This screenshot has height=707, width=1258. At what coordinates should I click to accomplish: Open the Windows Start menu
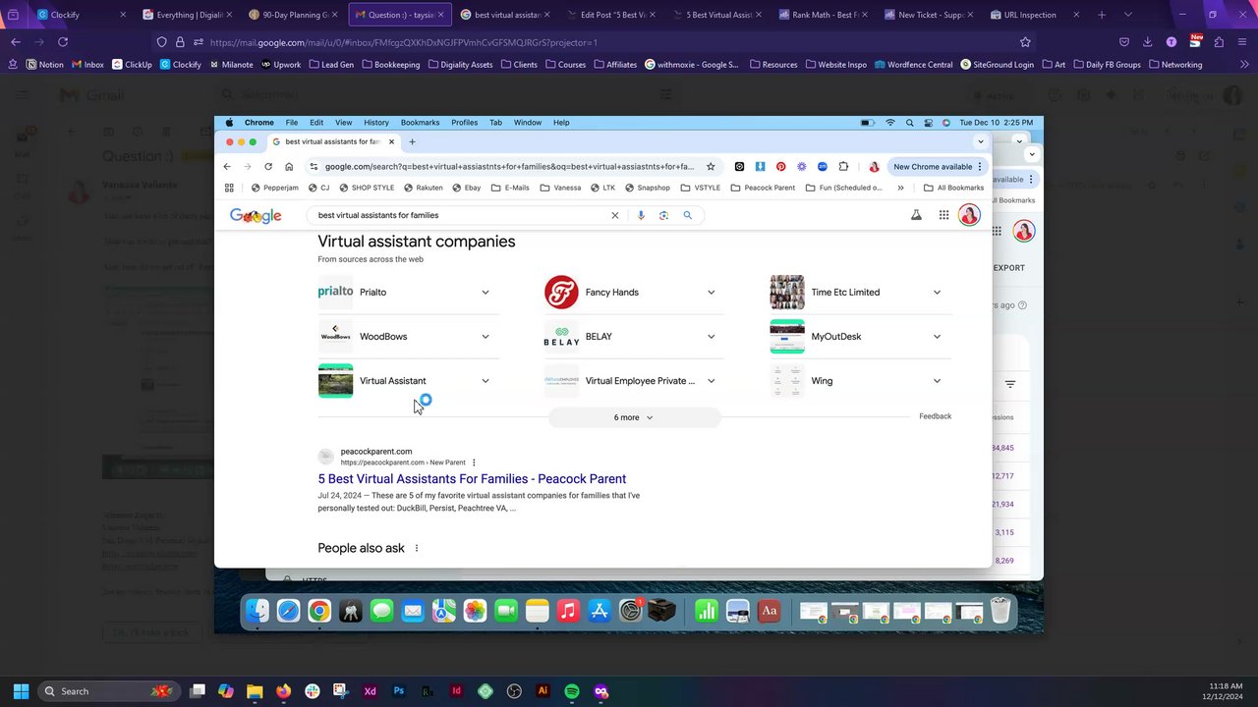(21, 691)
